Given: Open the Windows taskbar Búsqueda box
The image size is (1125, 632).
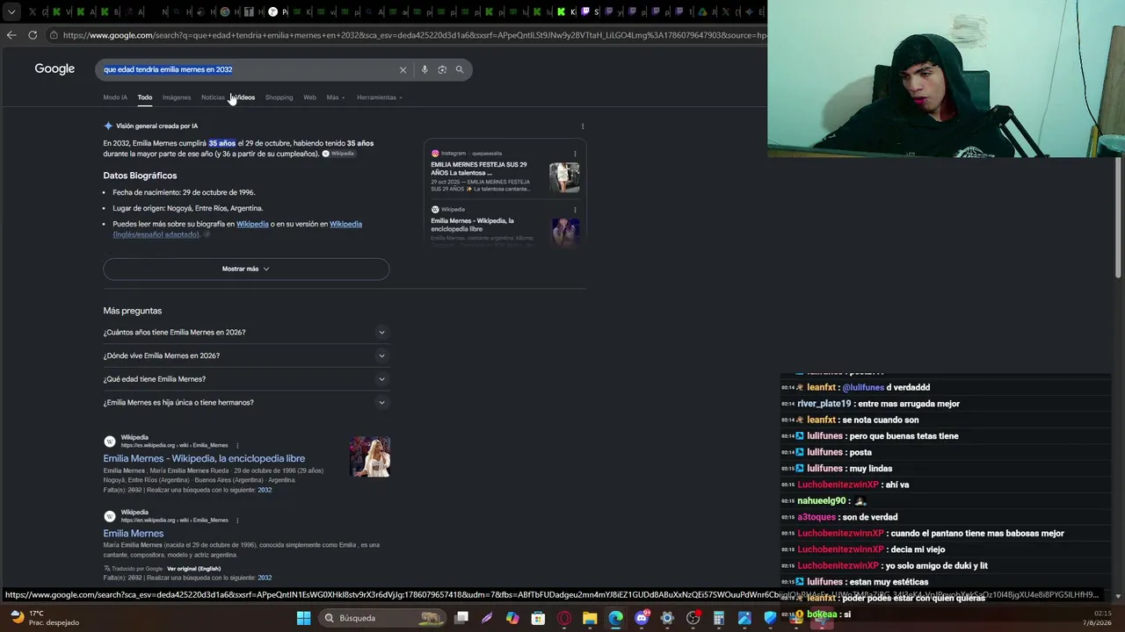Looking at the screenshot, I should tap(381, 618).
